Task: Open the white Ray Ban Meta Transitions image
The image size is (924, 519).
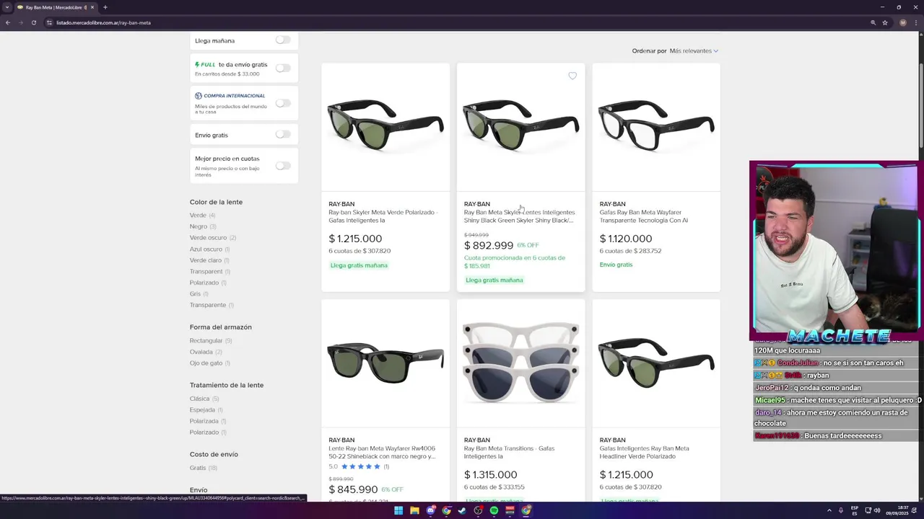Action: pos(520,363)
